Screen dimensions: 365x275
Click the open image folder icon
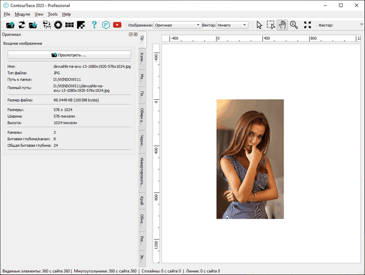click(x=10, y=25)
